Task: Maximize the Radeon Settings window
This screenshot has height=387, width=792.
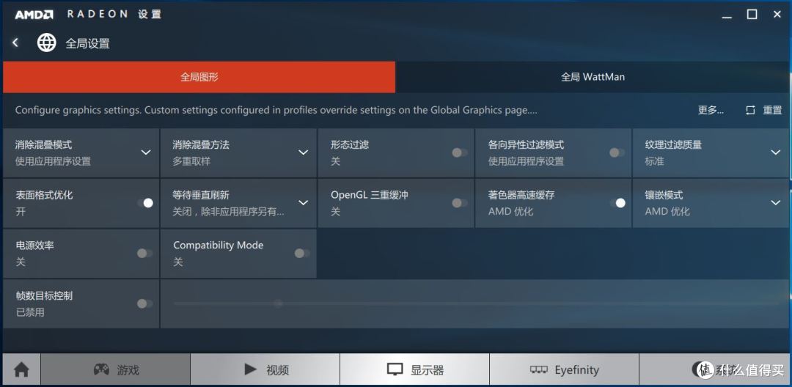Action: click(x=752, y=14)
